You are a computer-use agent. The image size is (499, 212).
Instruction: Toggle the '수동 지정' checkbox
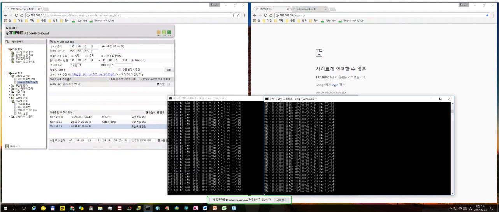tap(132, 60)
